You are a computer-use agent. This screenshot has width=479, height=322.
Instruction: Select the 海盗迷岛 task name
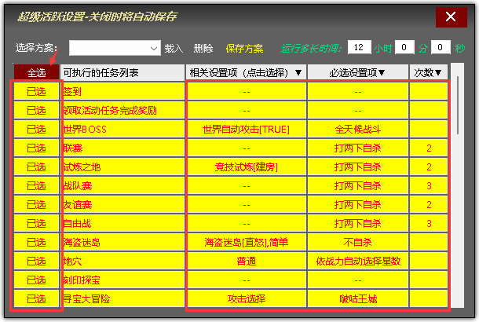(122, 243)
